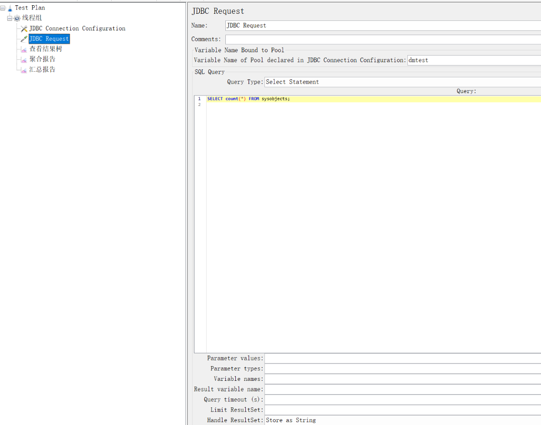Click the 查看结果树 listener graph icon
This screenshot has height=425, width=541.
click(x=24, y=49)
